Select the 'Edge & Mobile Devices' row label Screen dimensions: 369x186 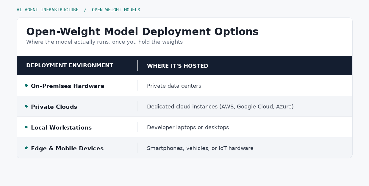coord(67,148)
